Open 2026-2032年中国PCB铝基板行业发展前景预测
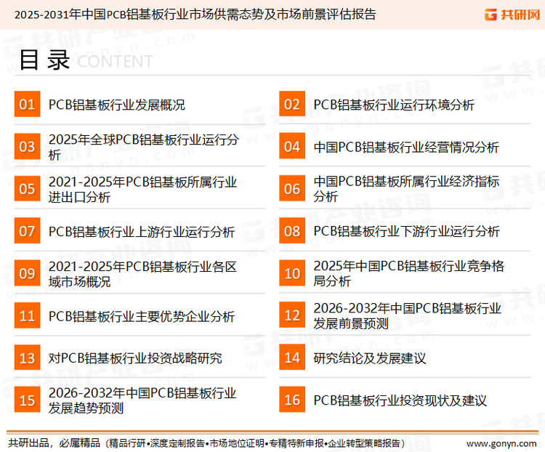Screen dimensions: 545x452 pos(407,315)
